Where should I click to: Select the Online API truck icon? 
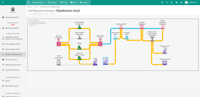79,48
